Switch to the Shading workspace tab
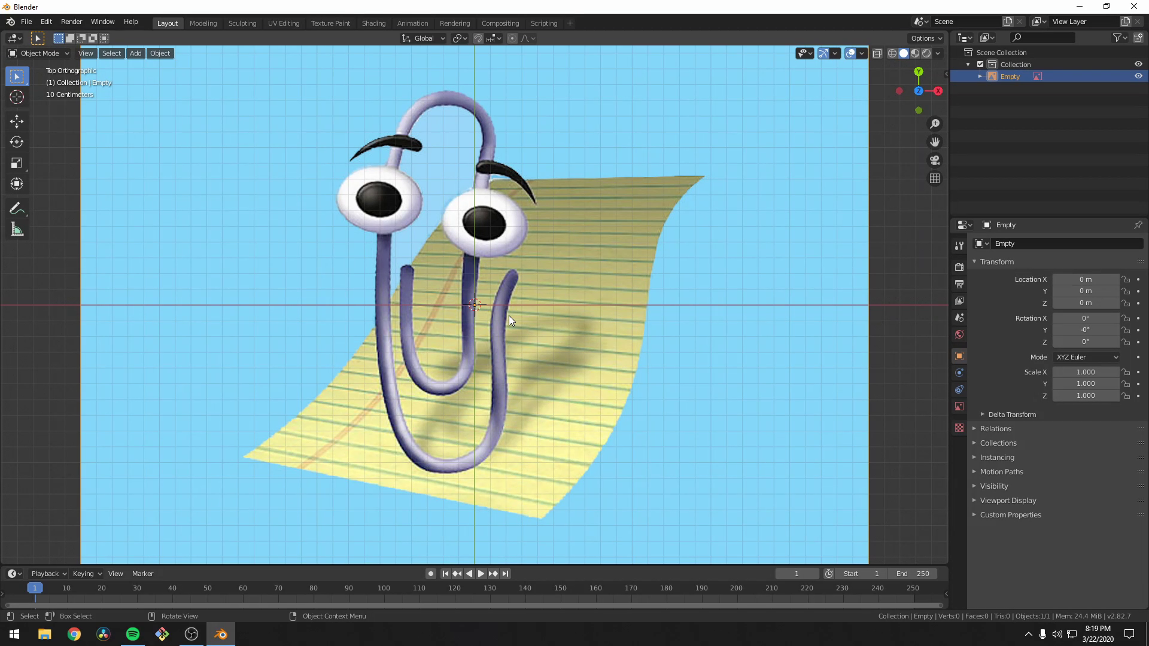Screen dimensions: 1149x646 373,23
